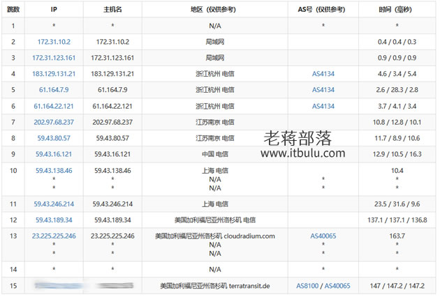Select time cell 3.7 / 4.1 / 3.4
Image resolution: width=440 pixels, height=297 pixels.
click(397, 106)
